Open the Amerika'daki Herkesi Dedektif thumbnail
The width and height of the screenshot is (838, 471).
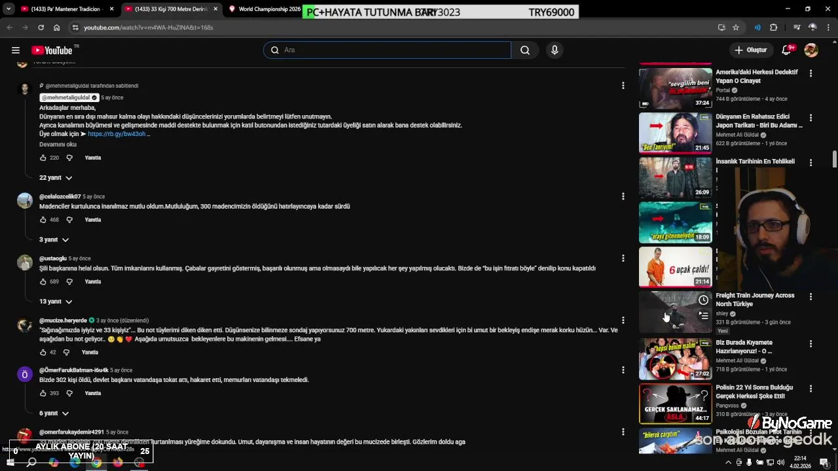675,88
